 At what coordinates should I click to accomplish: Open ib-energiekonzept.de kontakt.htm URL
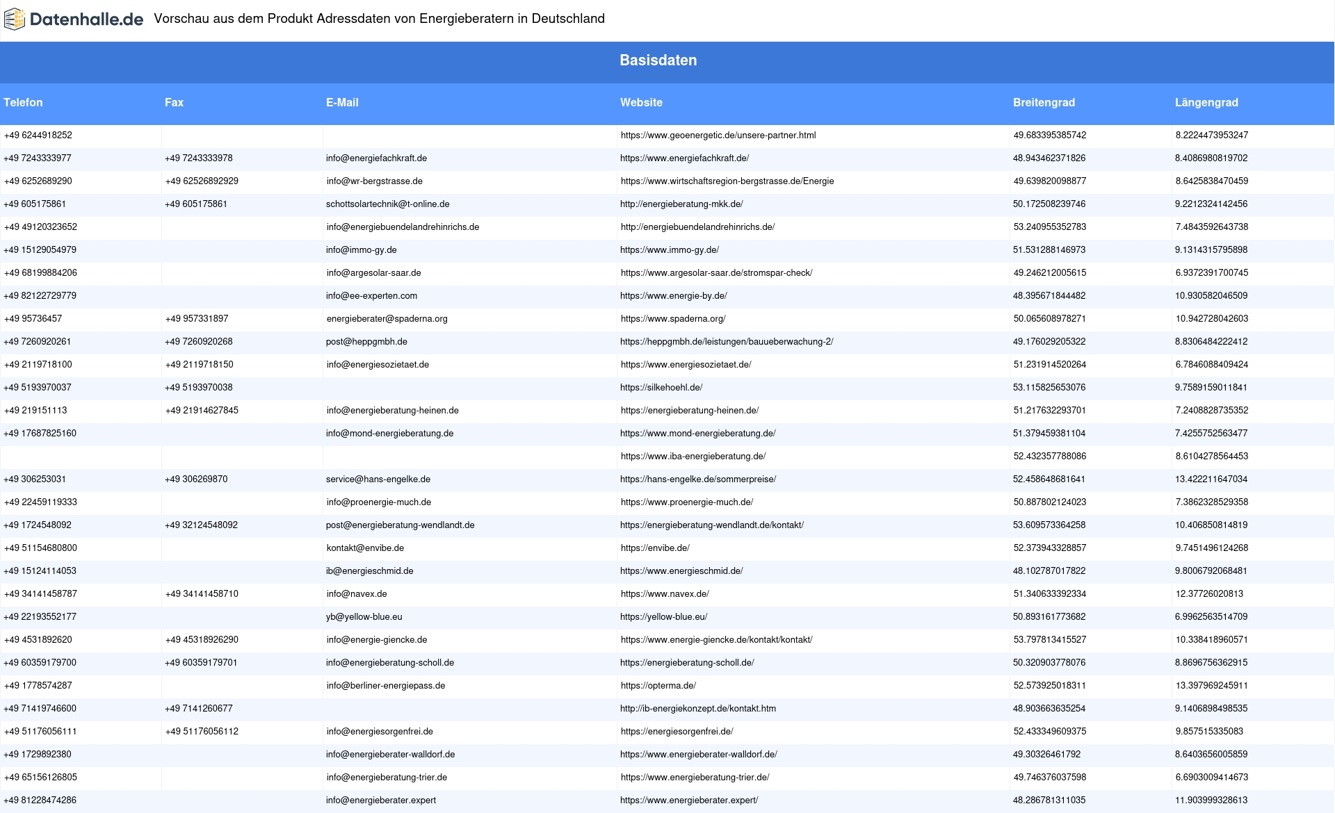[698, 709]
